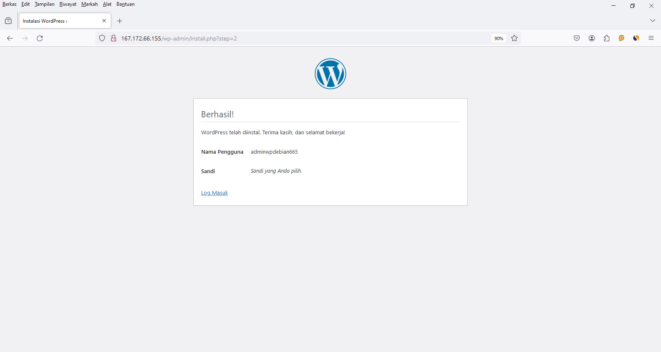Open the Firefox account icon
This screenshot has width=661, height=352.
pos(592,38)
